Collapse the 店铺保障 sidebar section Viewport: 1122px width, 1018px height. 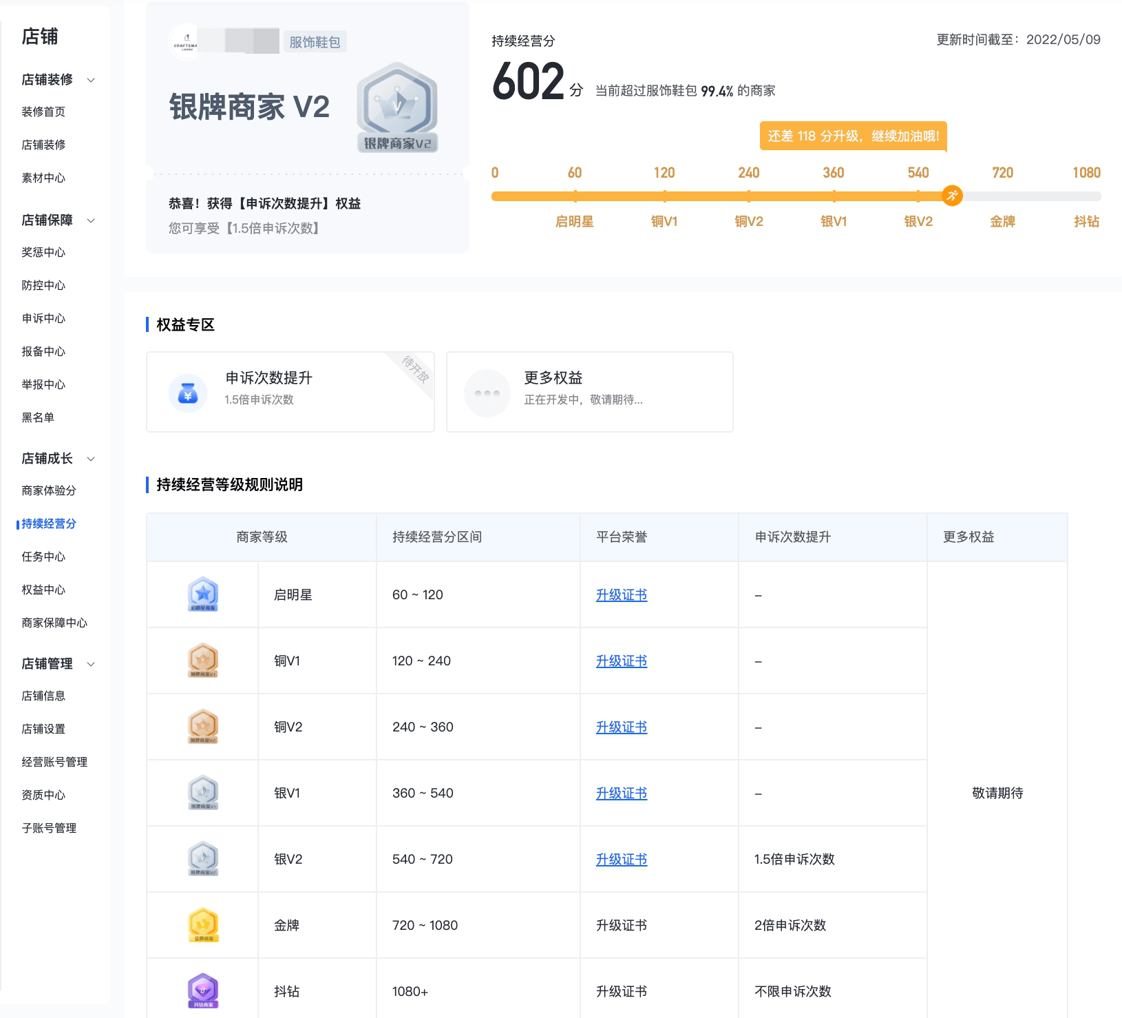[91, 220]
